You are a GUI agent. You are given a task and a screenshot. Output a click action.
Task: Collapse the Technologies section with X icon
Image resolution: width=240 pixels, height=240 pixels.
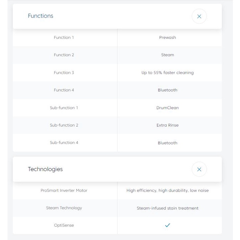[x=199, y=169]
